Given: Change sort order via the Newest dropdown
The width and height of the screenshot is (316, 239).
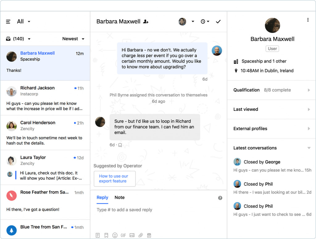Looking at the screenshot, I should (x=73, y=39).
